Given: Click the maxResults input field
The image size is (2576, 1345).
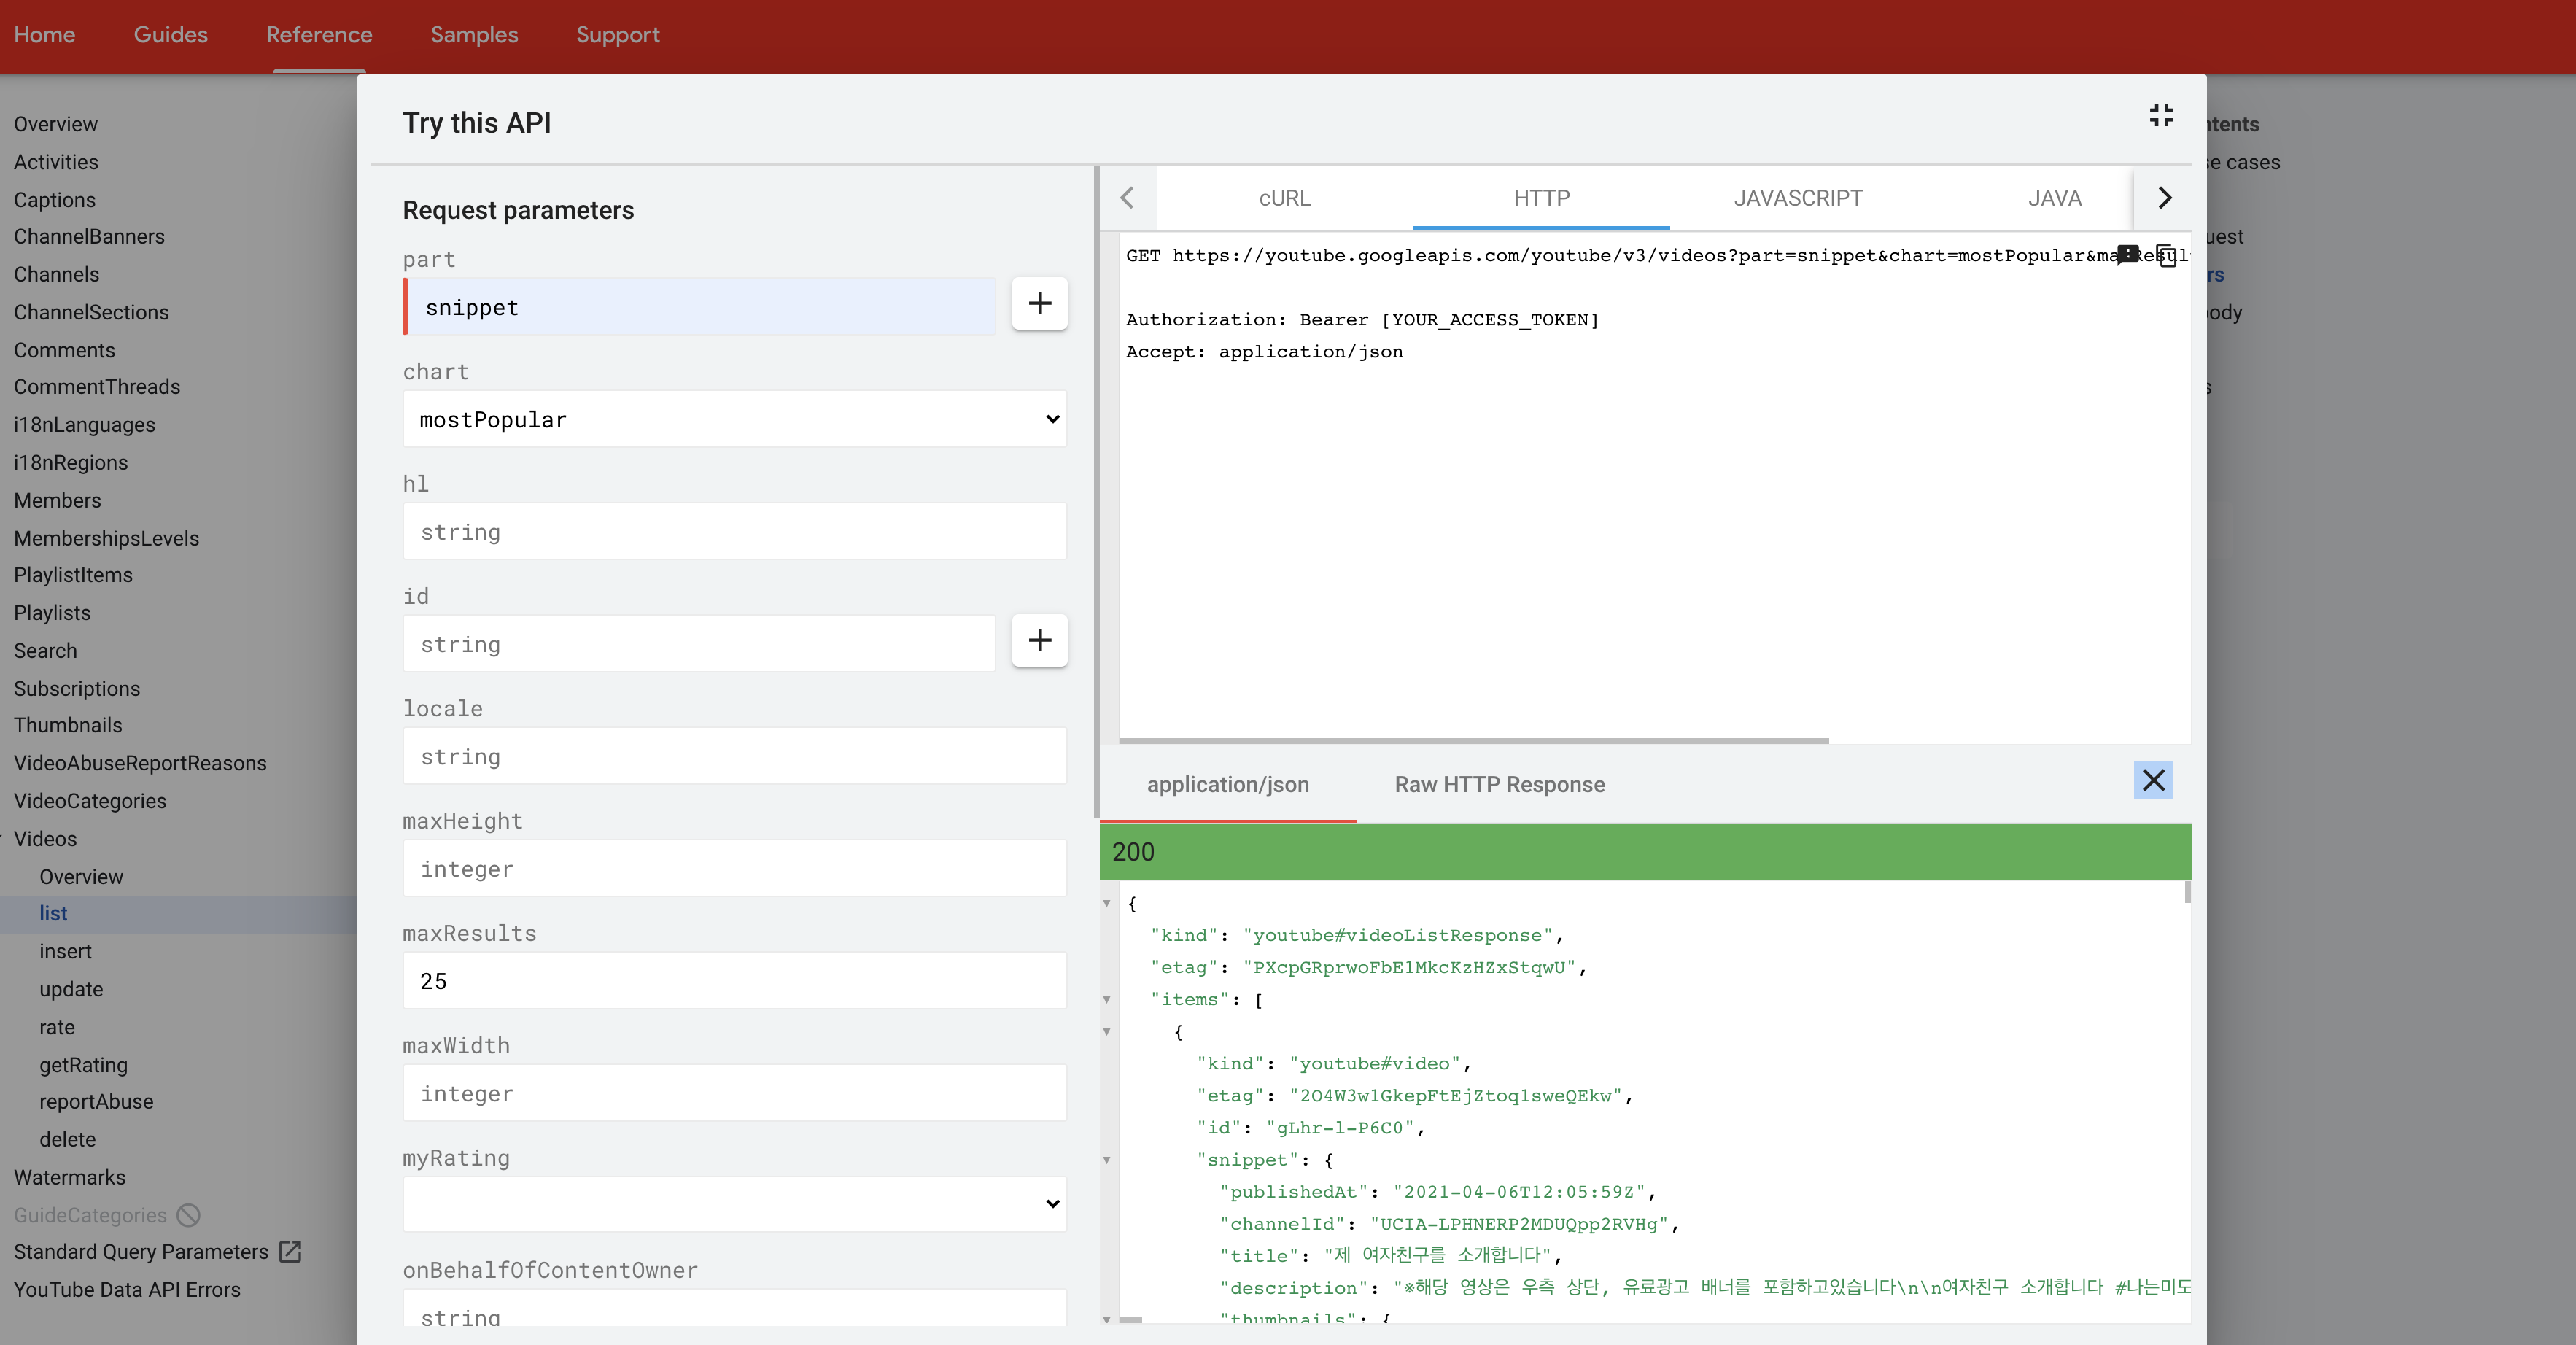Looking at the screenshot, I should 734,981.
